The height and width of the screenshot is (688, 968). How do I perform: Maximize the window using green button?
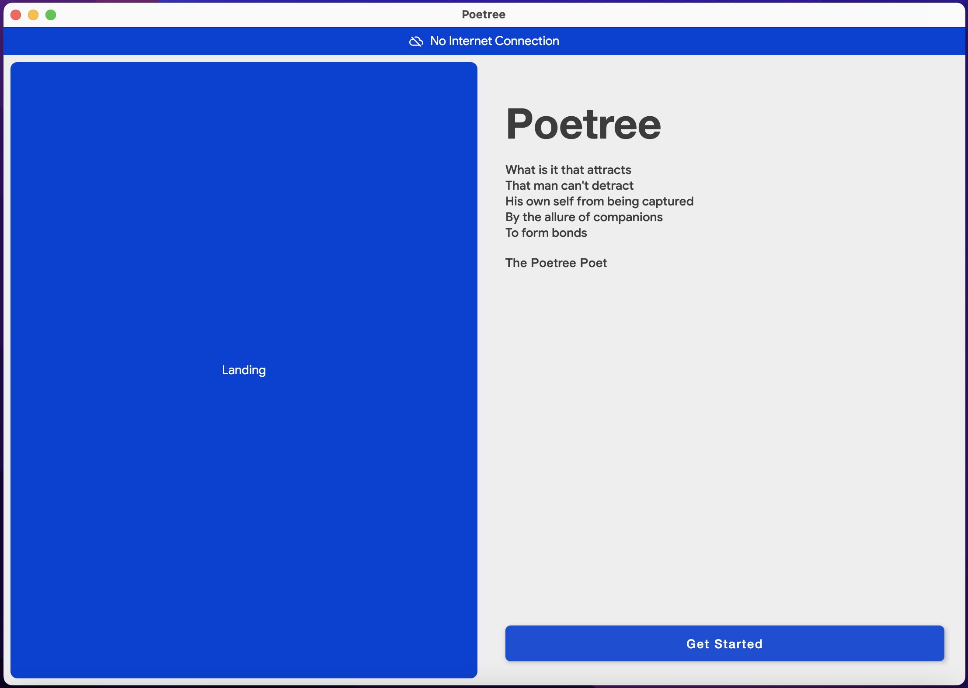pos(51,15)
